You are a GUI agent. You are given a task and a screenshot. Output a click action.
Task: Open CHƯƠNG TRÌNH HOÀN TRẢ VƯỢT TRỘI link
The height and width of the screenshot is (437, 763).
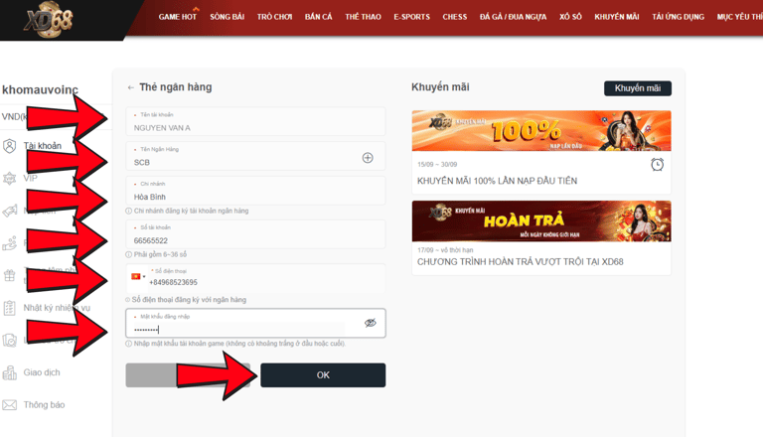521,262
